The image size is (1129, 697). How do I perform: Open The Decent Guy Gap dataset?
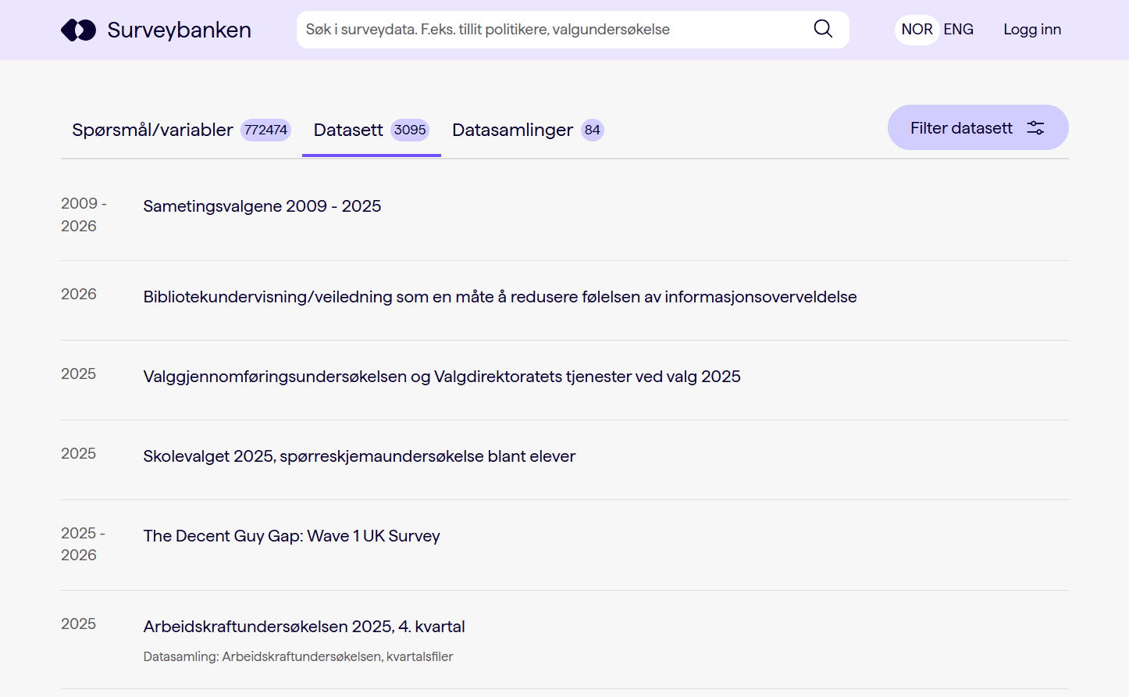pyautogui.click(x=291, y=536)
